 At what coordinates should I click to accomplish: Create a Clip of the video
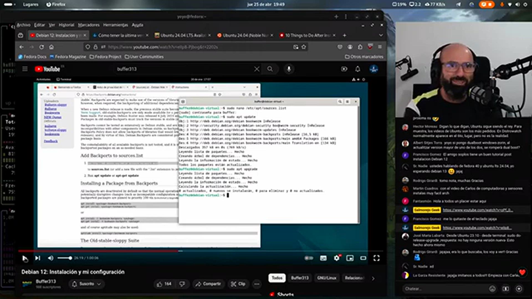tap(238, 284)
